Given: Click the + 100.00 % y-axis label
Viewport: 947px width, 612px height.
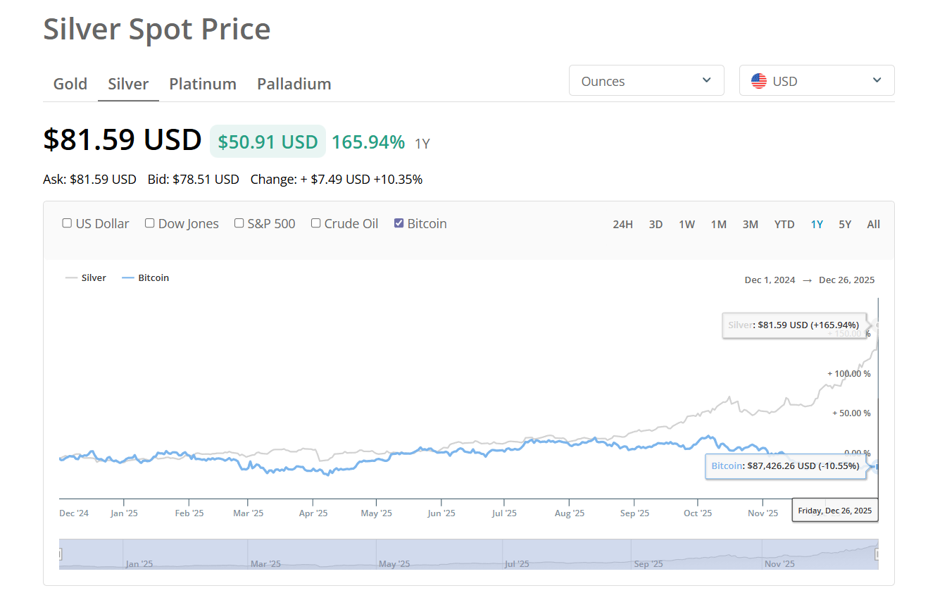Looking at the screenshot, I should click(x=849, y=373).
